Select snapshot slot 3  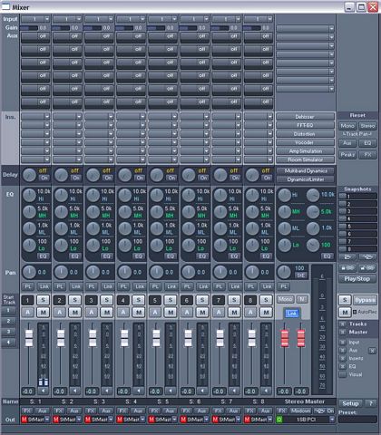tap(357, 211)
